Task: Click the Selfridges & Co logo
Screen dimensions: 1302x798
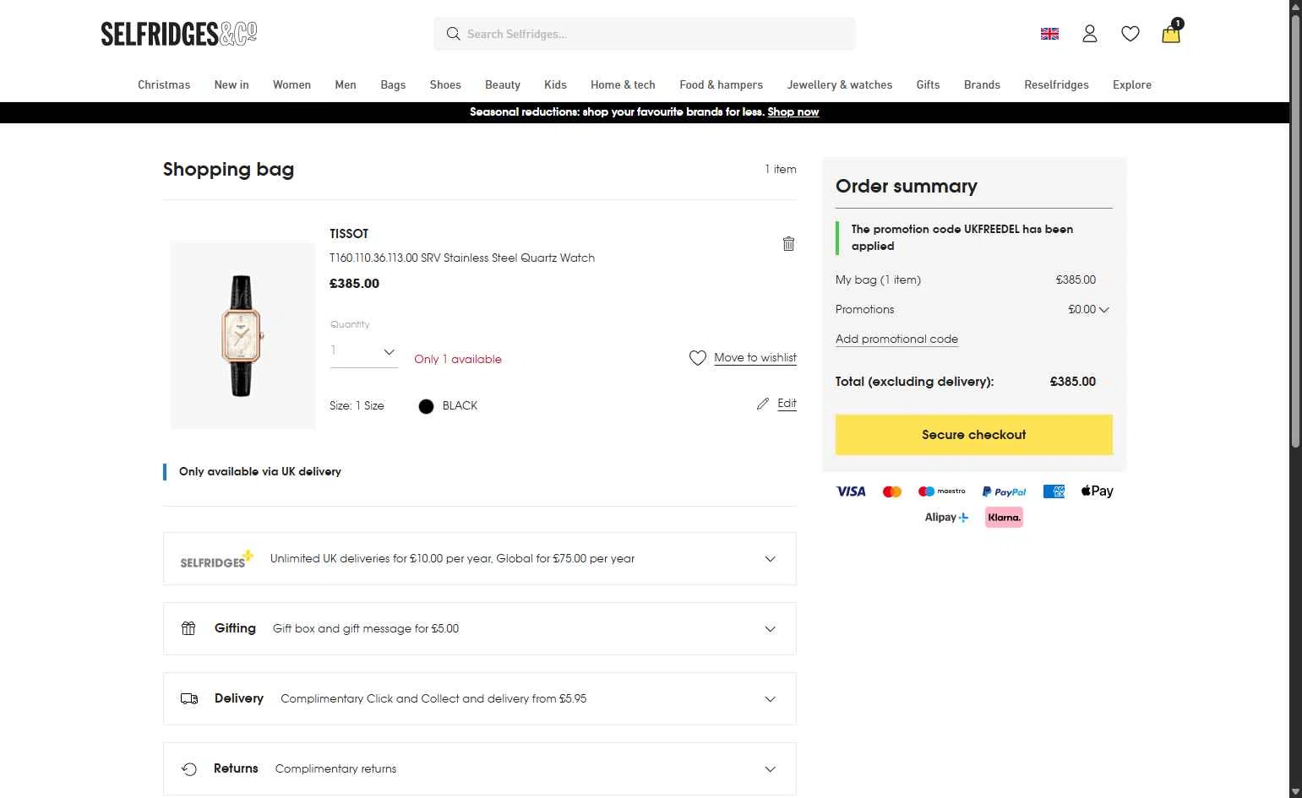Action: pos(178,34)
